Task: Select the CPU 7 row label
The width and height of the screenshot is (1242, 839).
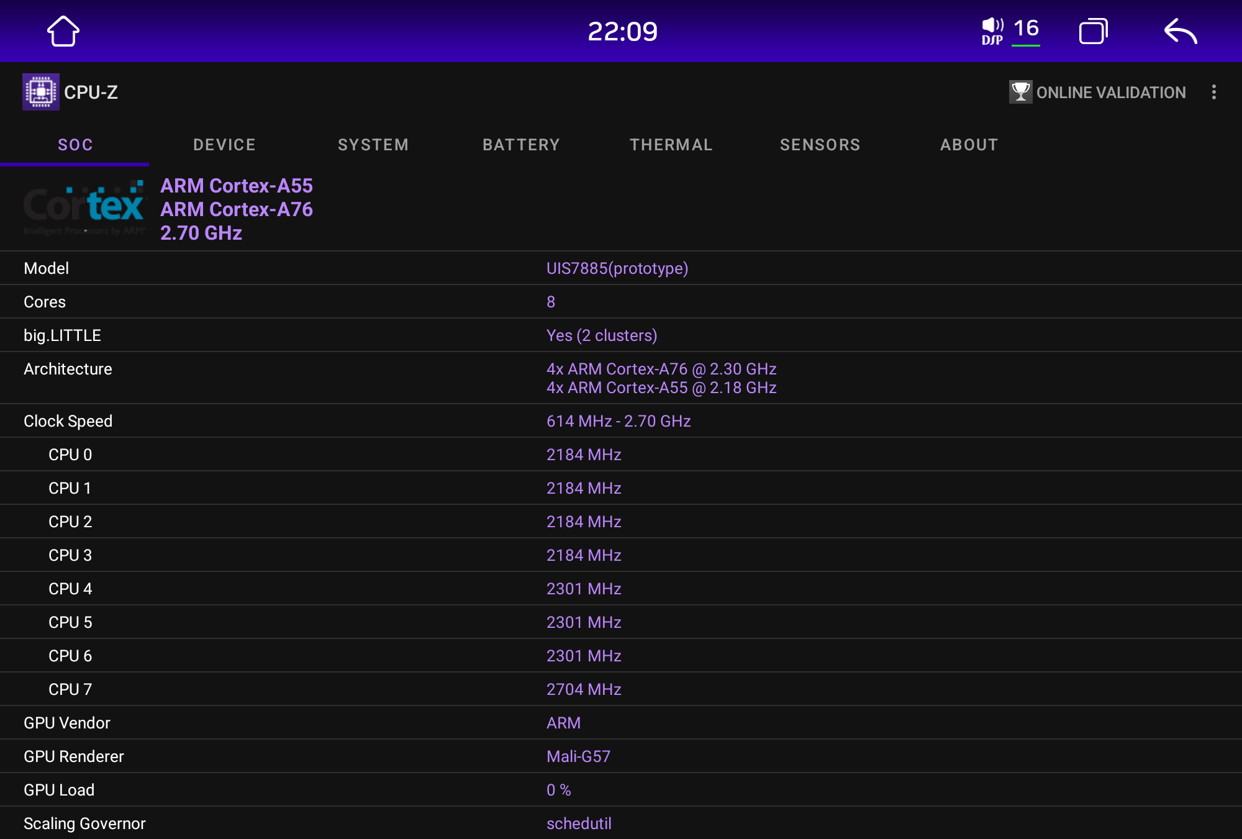Action: pyautogui.click(x=70, y=689)
